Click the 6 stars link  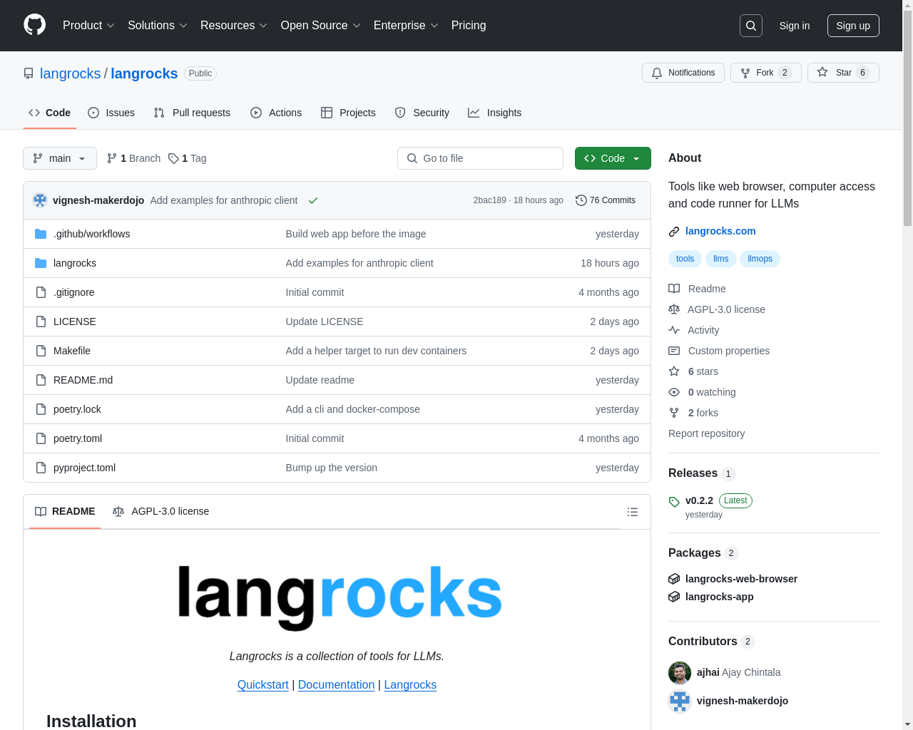coord(693,371)
